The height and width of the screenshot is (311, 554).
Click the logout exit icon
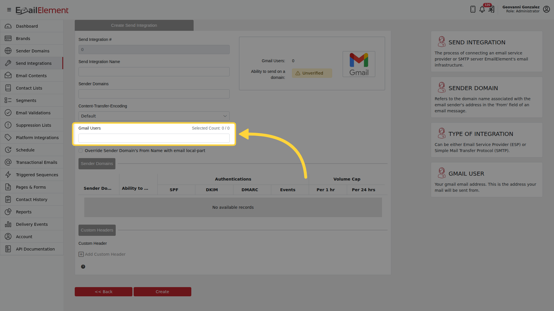click(491, 9)
